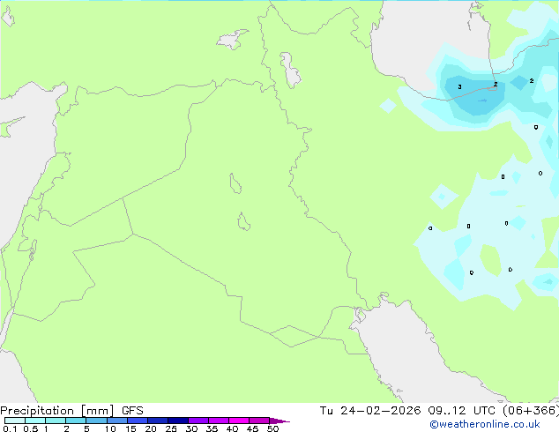Open the weatheronline.co.uk copyright link

[485, 424]
